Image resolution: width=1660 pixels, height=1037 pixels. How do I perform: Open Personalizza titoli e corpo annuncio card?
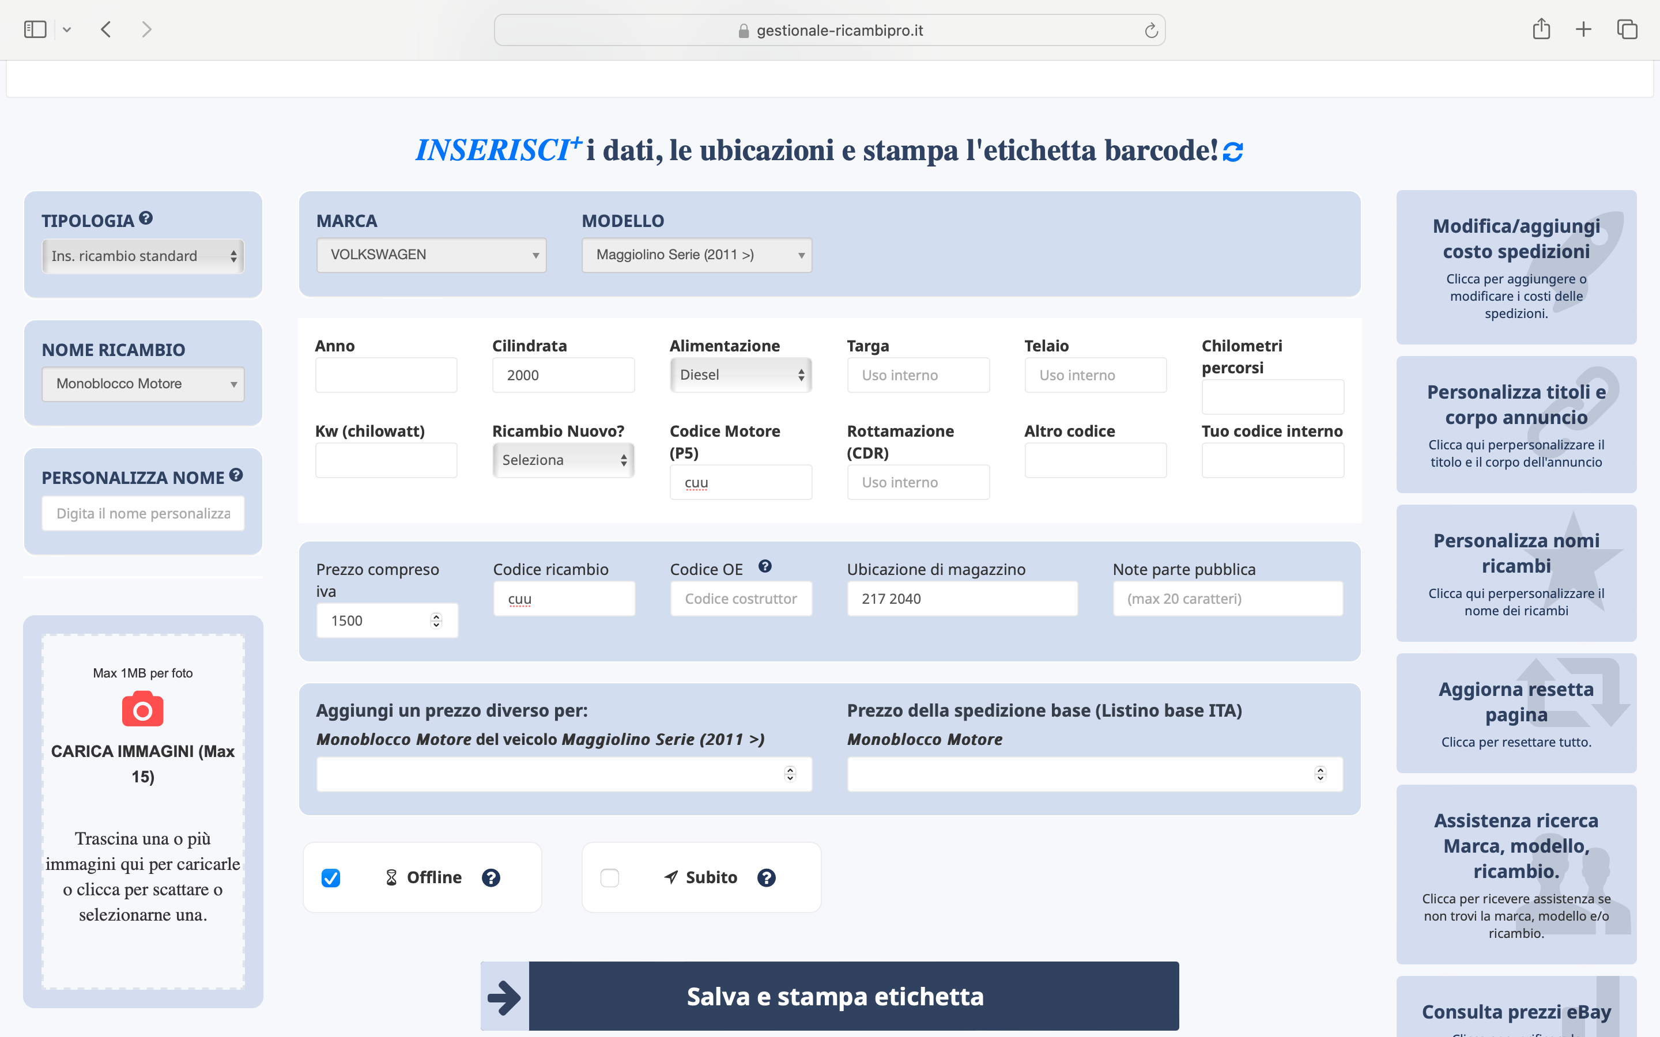point(1516,425)
